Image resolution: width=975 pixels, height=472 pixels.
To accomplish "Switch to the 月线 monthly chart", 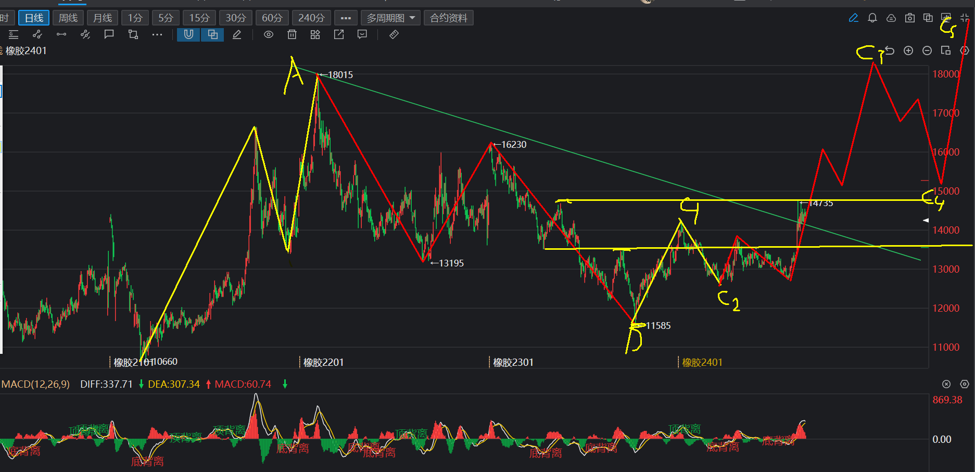I will tap(103, 18).
